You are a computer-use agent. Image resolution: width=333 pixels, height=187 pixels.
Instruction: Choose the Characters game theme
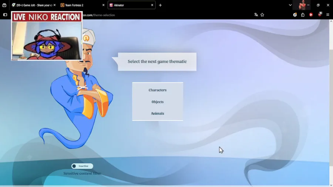click(x=157, y=90)
